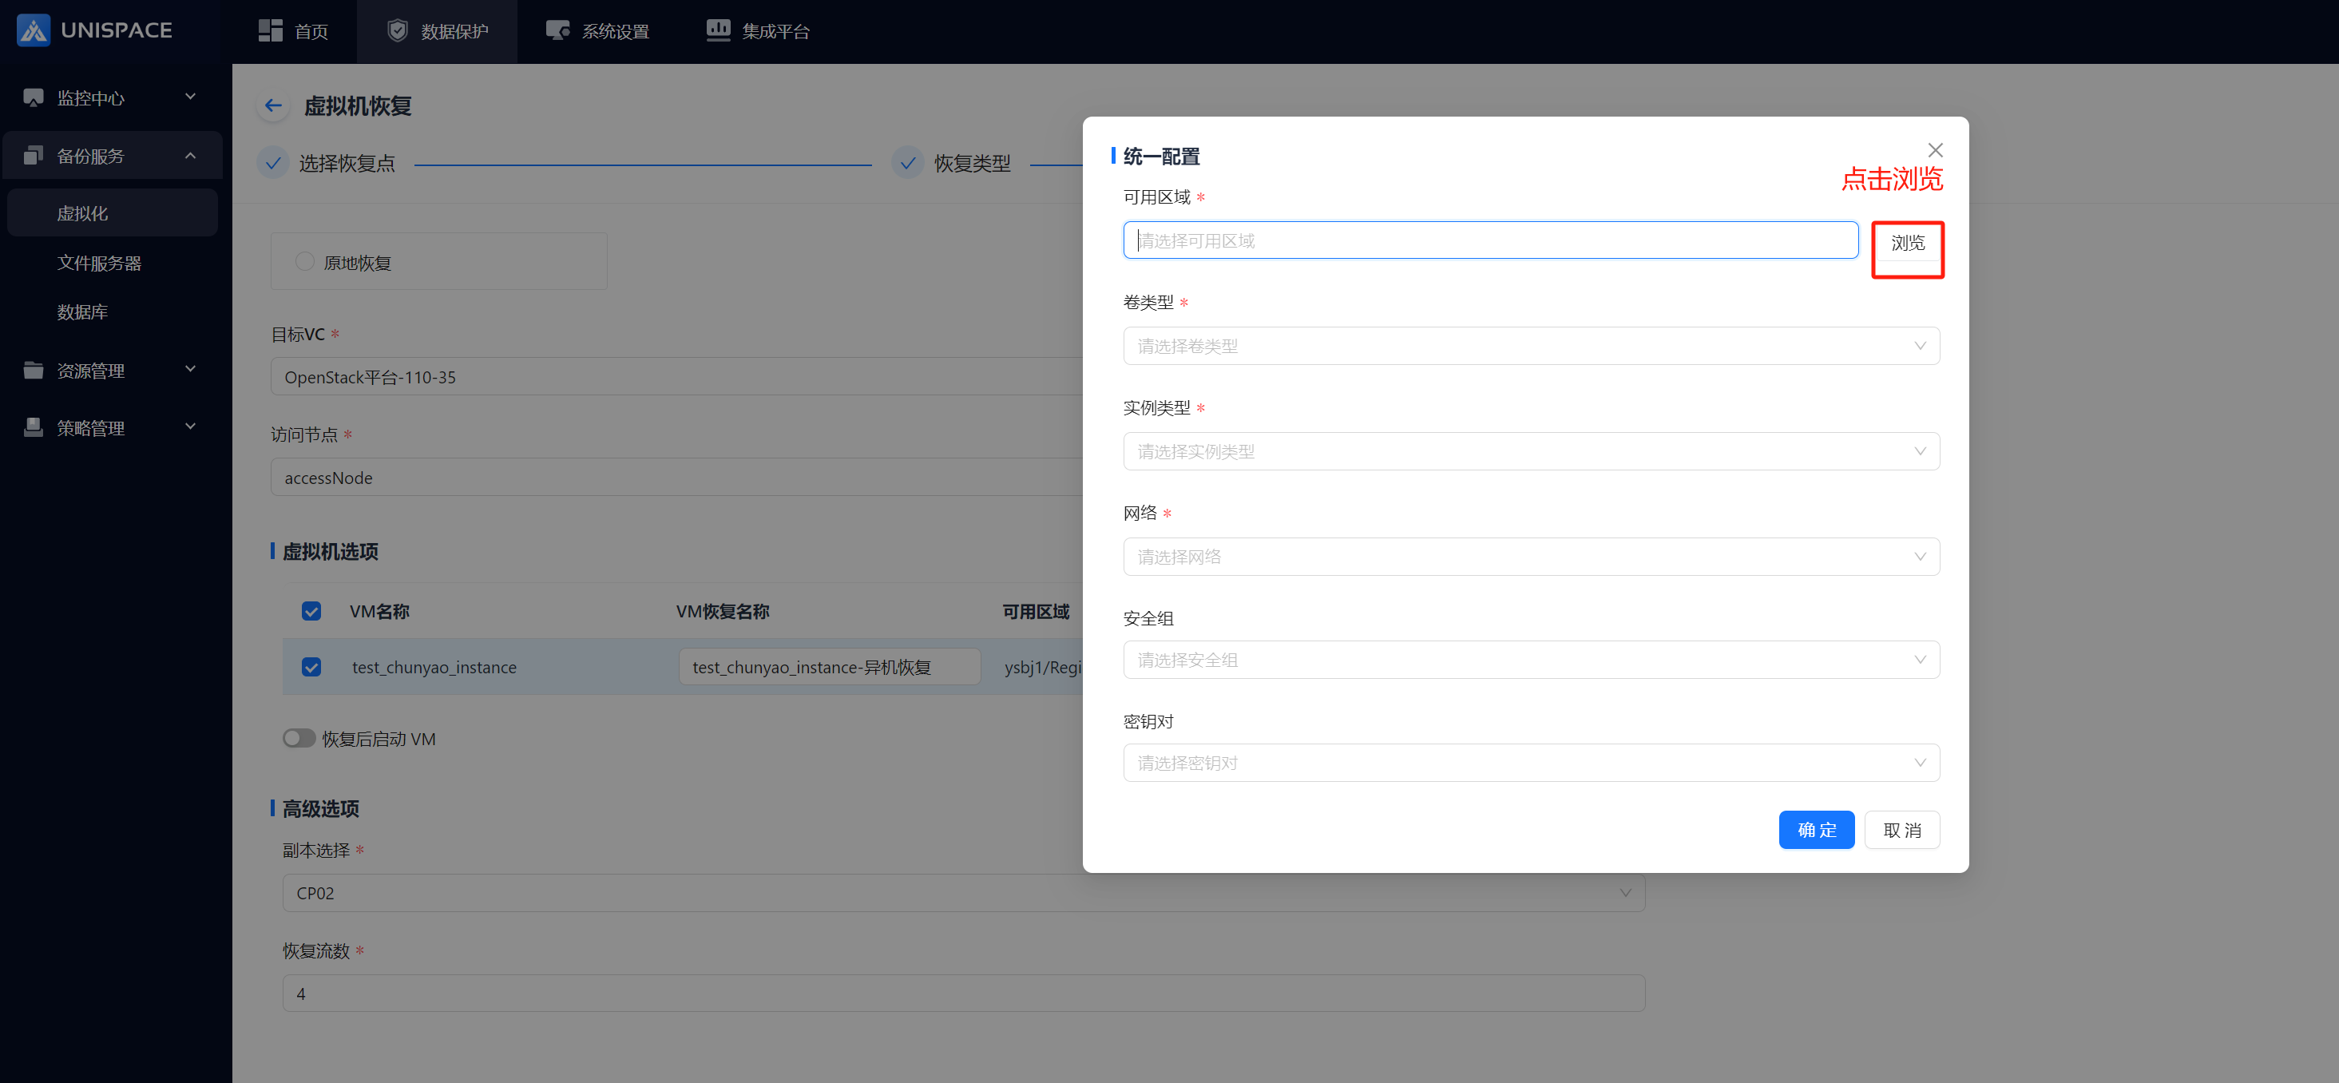Click into the 可用区域 input field
Image resolution: width=2339 pixels, height=1083 pixels.
1489,240
